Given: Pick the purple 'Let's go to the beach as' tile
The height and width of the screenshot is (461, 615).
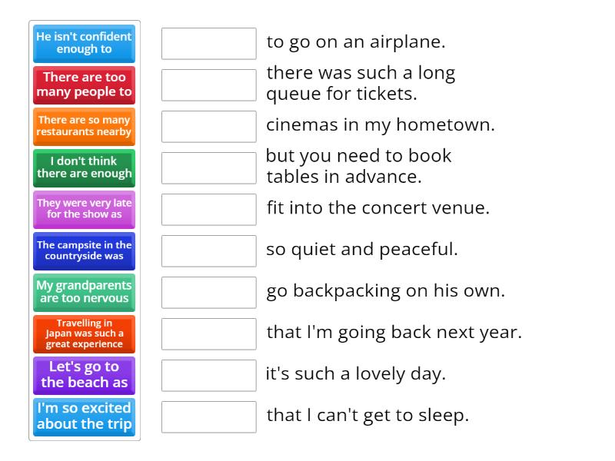Looking at the screenshot, I should [85, 376].
